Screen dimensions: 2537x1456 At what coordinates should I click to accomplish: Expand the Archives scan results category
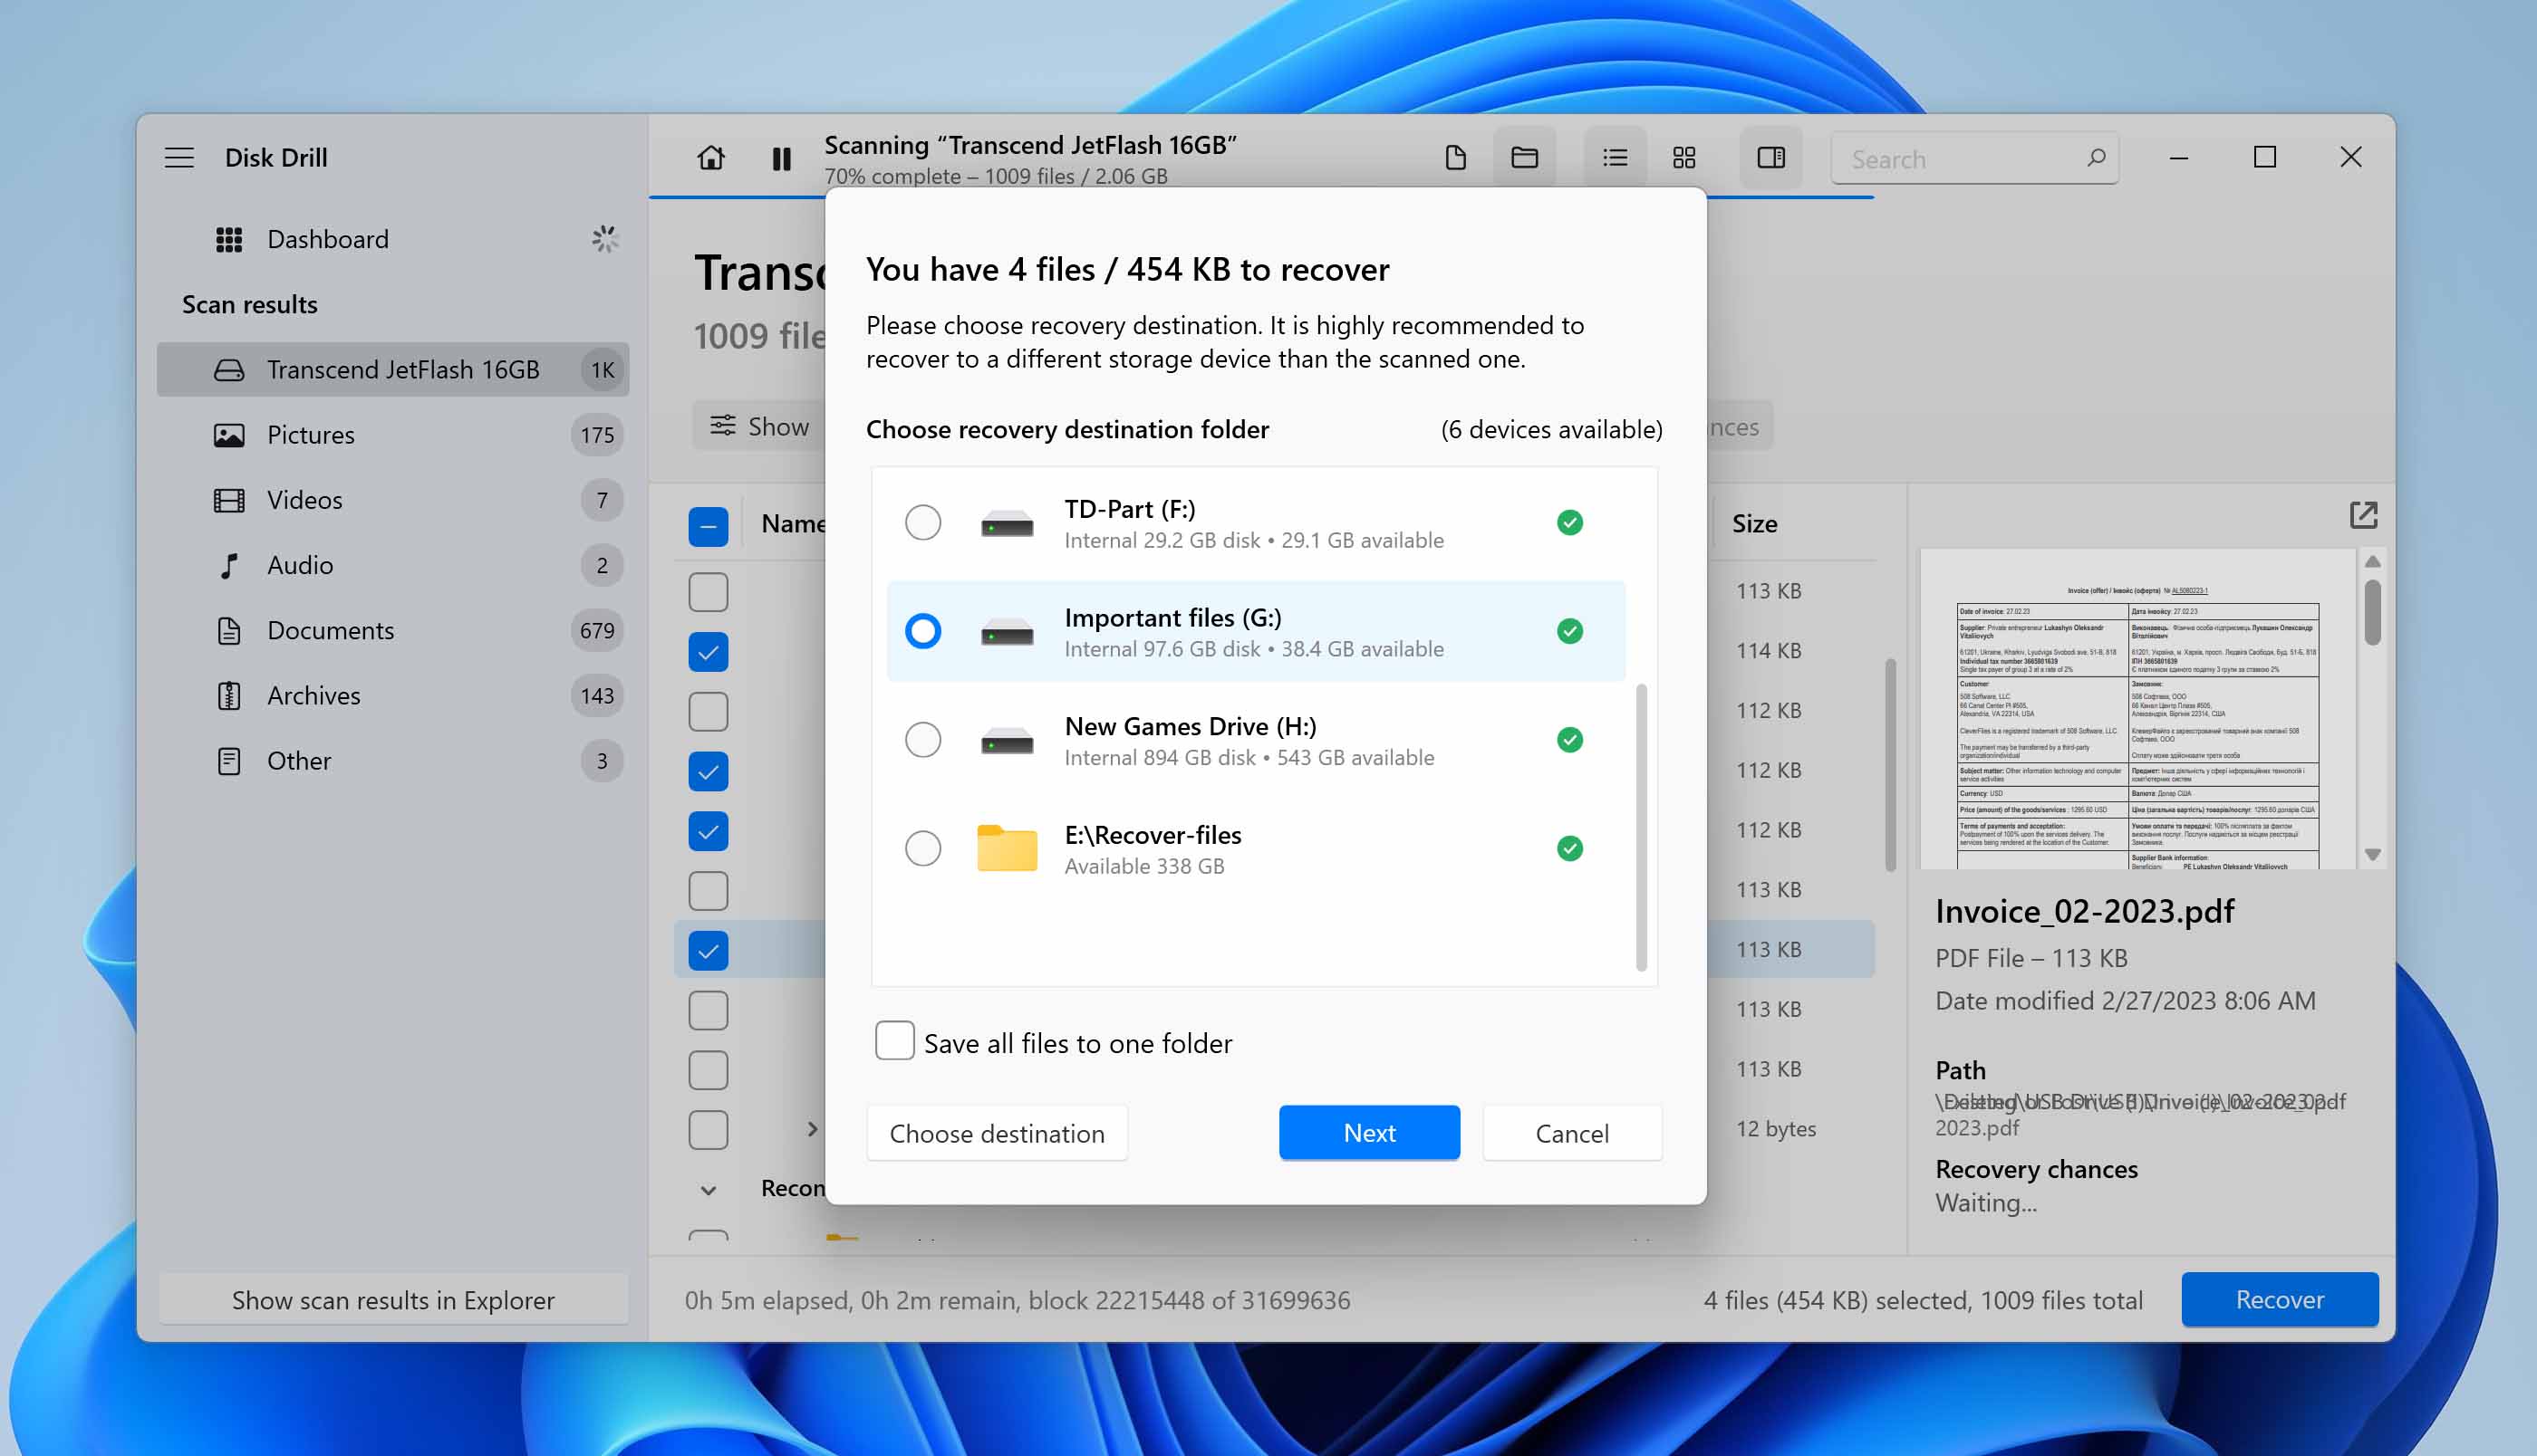coord(314,694)
